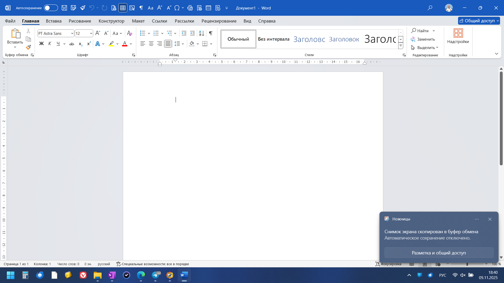Open the font size dropdown

pyautogui.click(x=91, y=33)
